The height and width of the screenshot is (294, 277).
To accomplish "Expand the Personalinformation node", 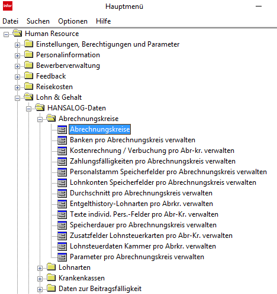I will pyautogui.click(x=17, y=55).
